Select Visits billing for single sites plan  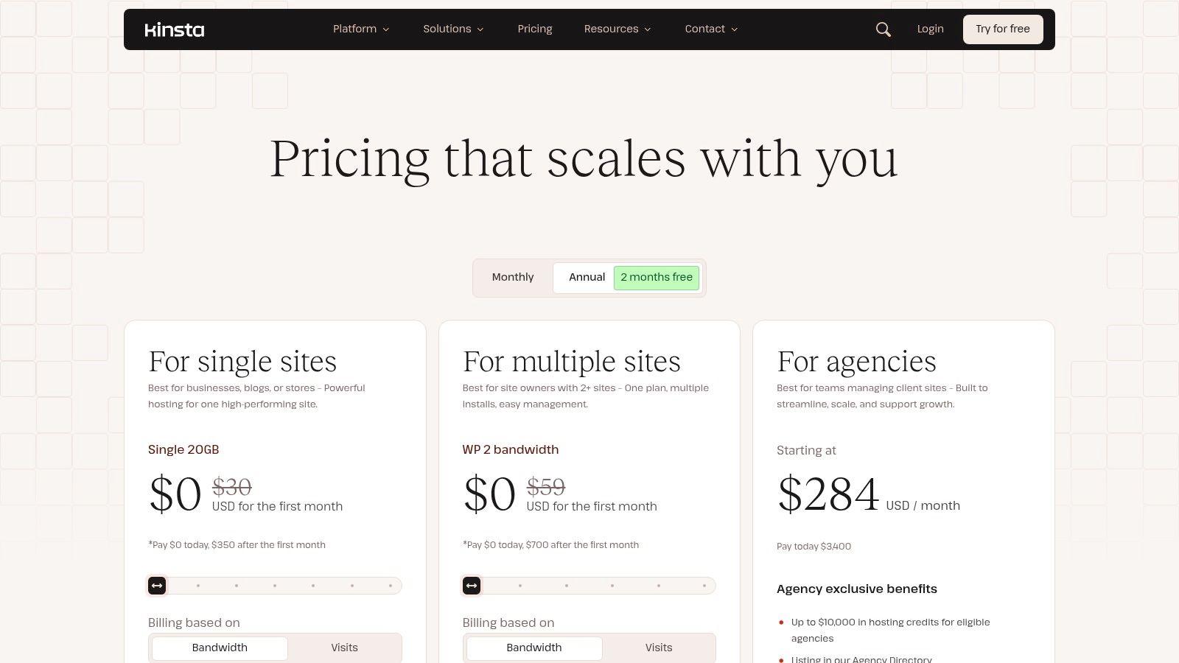tap(344, 648)
